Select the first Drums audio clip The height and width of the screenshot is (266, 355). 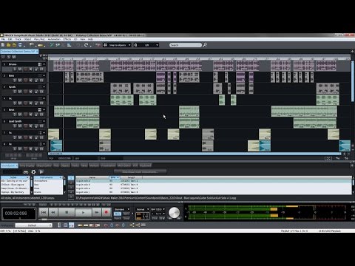(x=64, y=66)
